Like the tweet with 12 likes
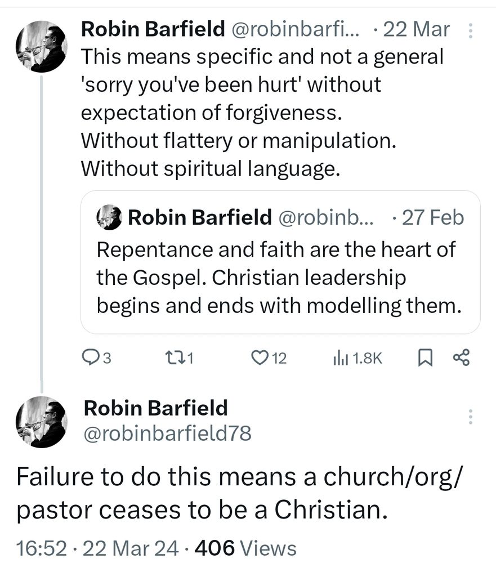 260,358
